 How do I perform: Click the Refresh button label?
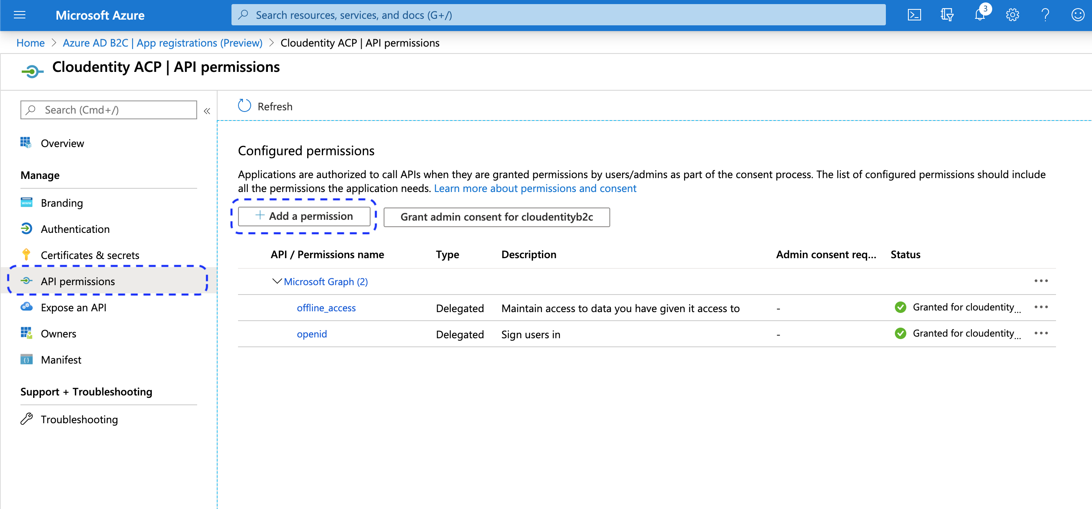(275, 106)
